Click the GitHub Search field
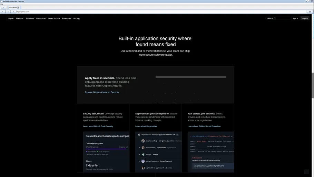Image resolution: width=314 pixels, height=177 pixels. [278, 18]
